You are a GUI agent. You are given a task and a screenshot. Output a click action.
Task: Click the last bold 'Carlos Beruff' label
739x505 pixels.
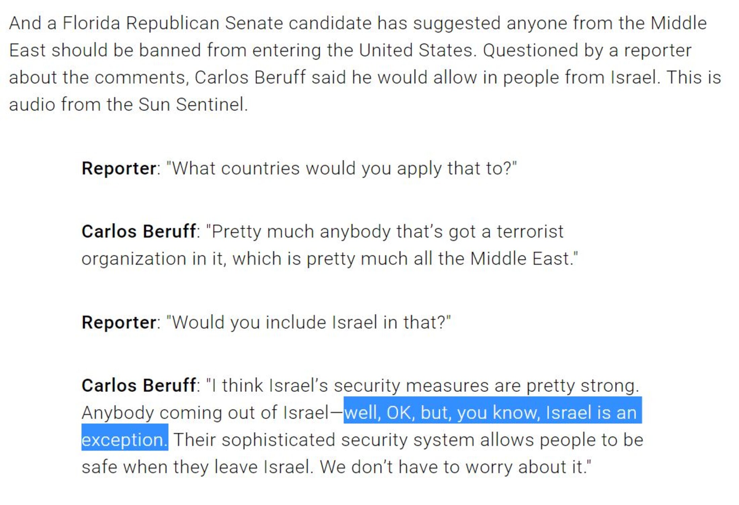138,385
